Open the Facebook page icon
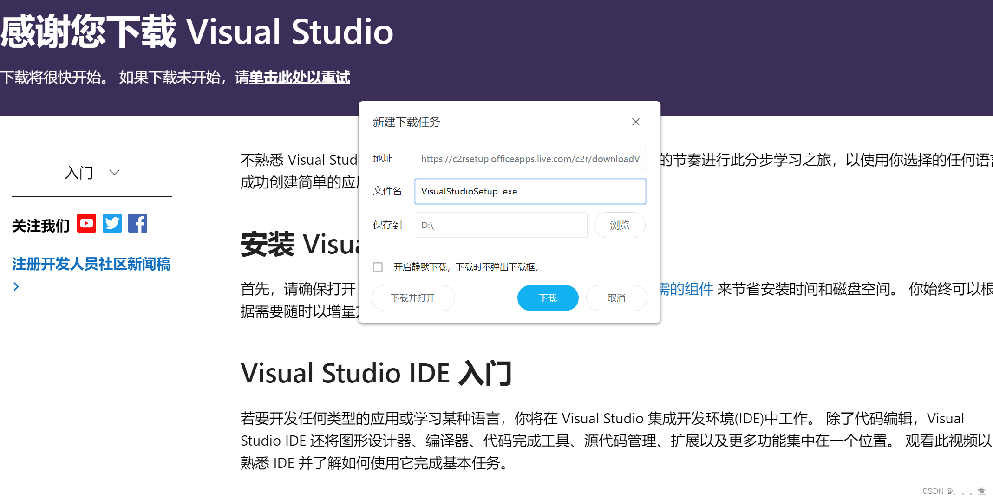Viewport: 993px width, 499px height. [x=137, y=223]
